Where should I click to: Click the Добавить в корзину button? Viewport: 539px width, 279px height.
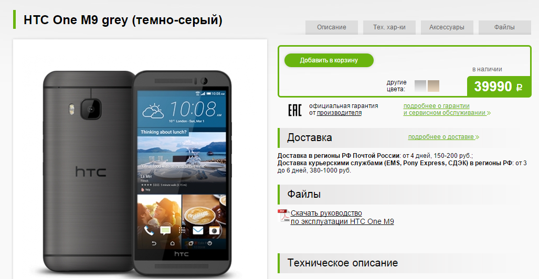click(329, 60)
